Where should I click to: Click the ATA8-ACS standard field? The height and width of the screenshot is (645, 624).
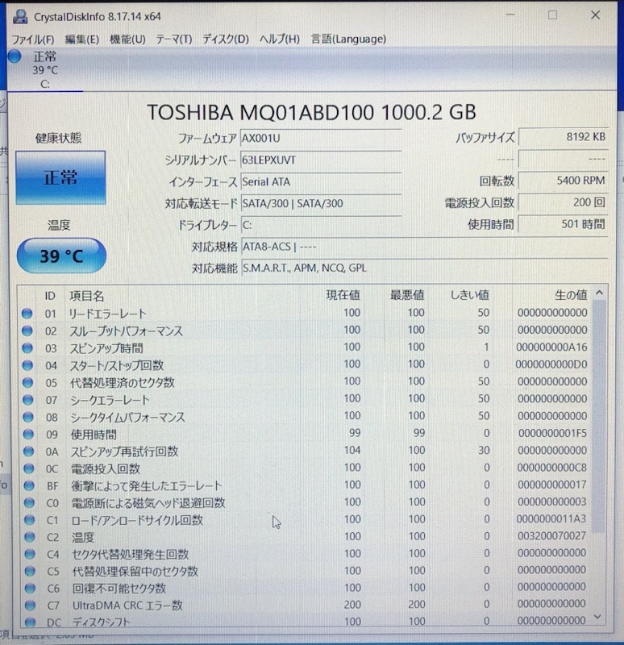pos(424,248)
